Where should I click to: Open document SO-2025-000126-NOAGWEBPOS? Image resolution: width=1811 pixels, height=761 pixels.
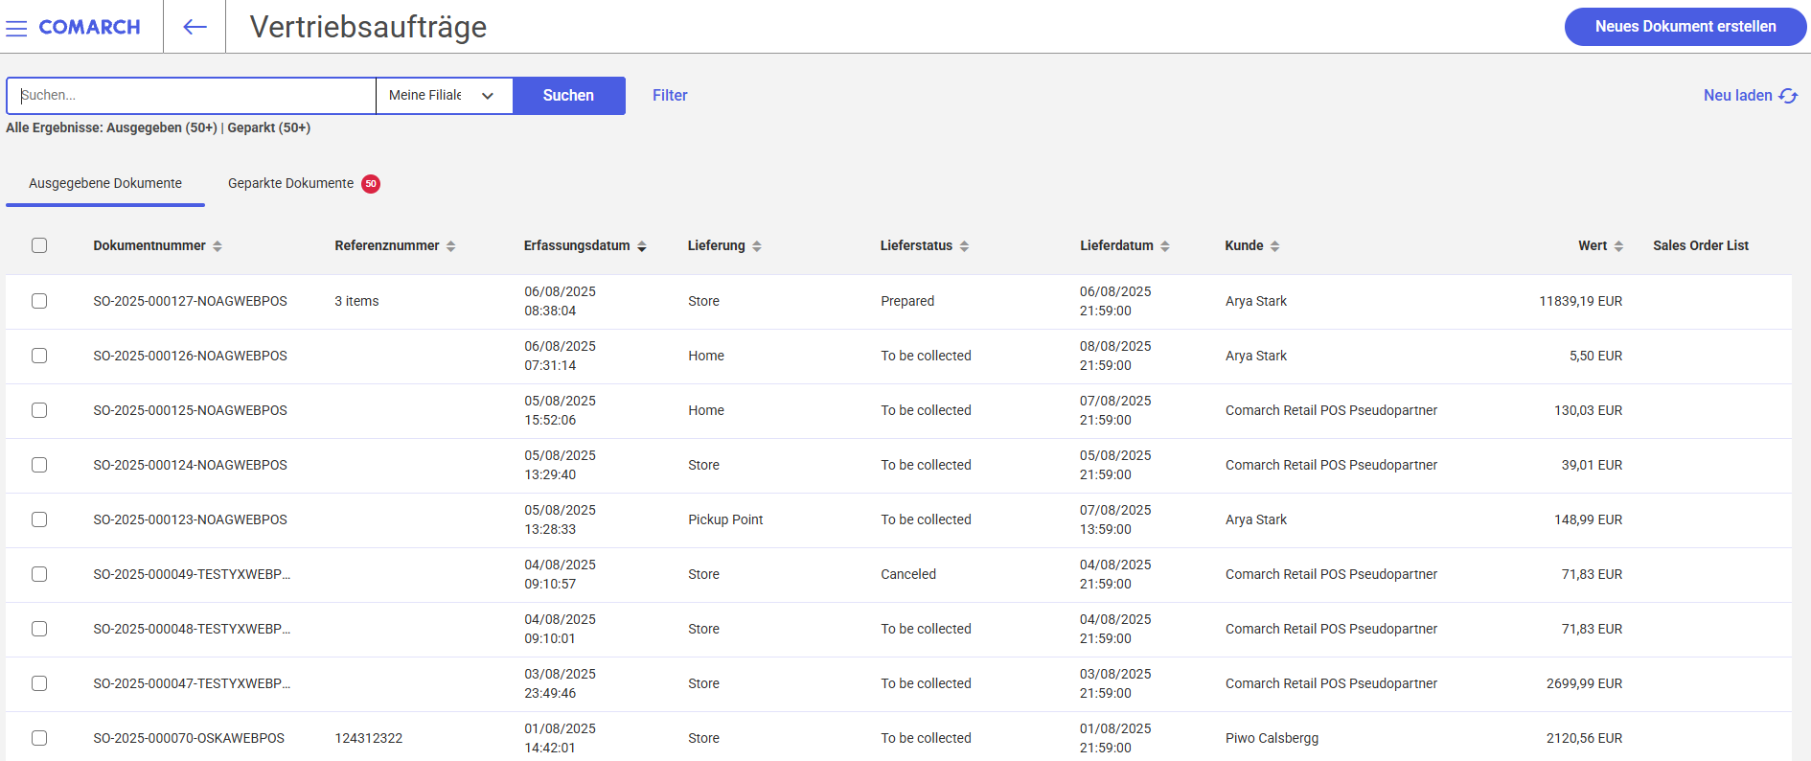coord(190,356)
